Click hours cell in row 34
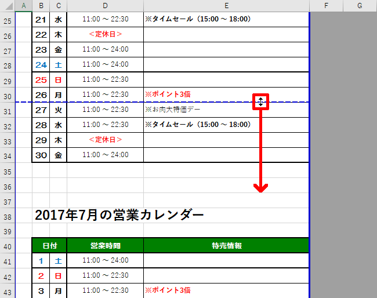 click(x=105, y=155)
